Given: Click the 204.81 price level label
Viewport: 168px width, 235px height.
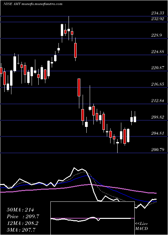Looking at the screenshot, I should click(158, 133).
